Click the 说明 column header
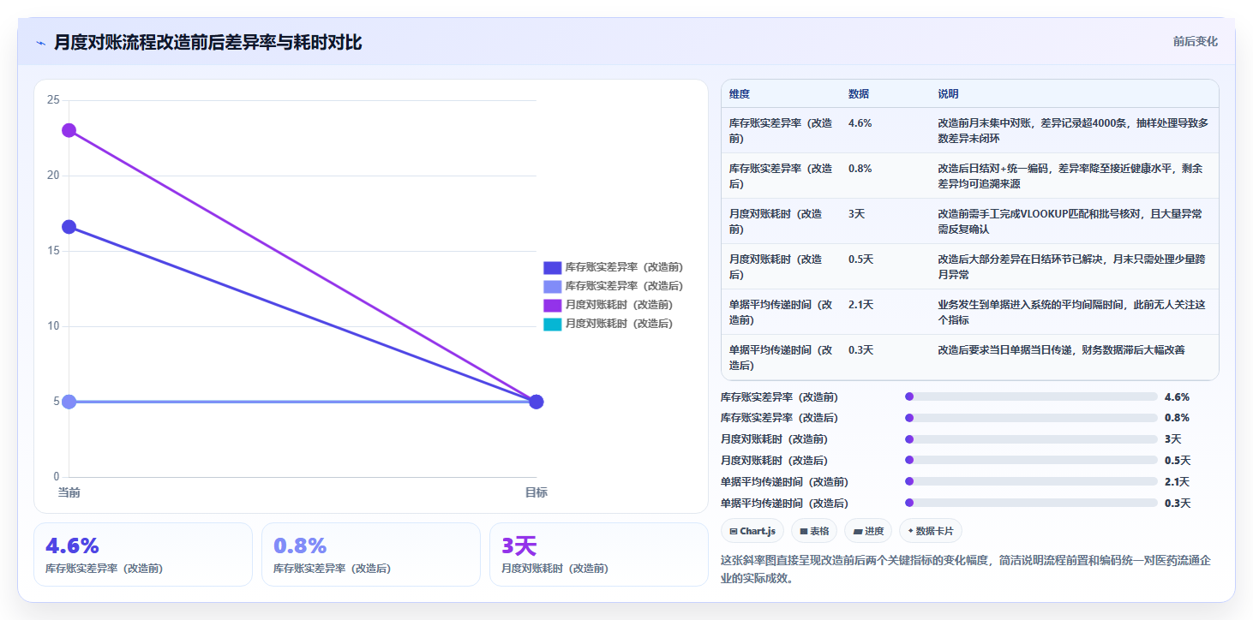This screenshot has width=1253, height=620. coord(948,94)
